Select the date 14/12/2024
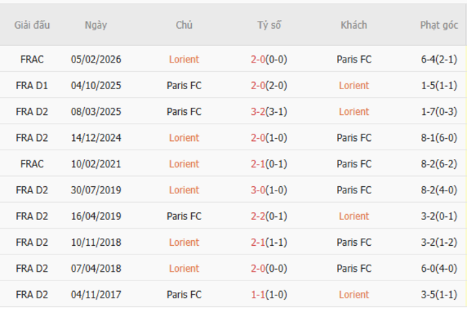The image size is (467, 312). 96,138
